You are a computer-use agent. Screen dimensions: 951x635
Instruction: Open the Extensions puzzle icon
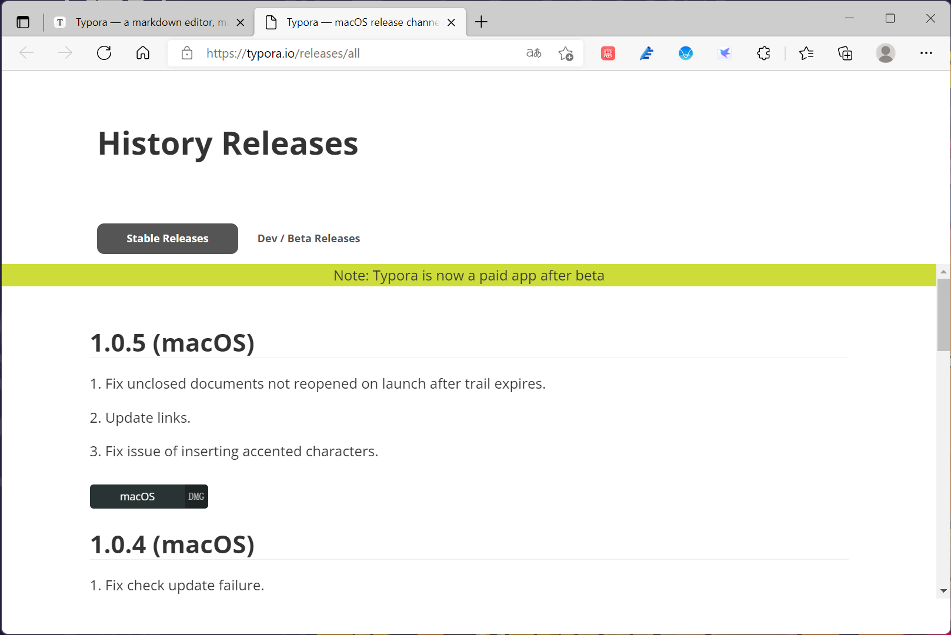(x=763, y=53)
